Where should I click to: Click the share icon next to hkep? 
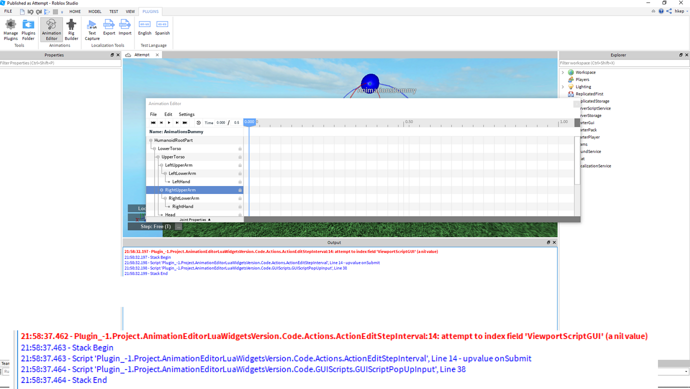(669, 11)
